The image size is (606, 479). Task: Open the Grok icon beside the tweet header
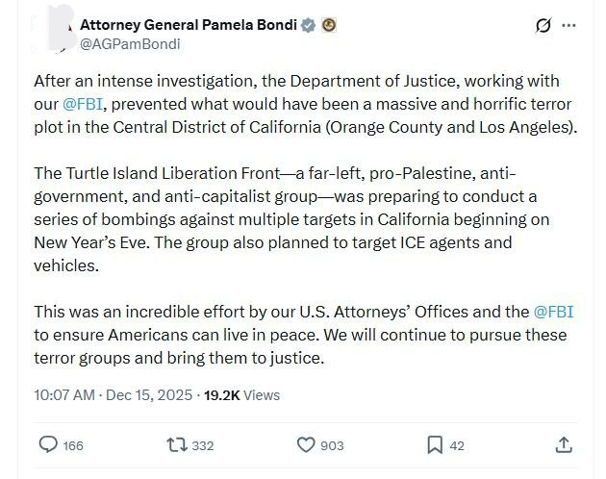[x=544, y=25]
